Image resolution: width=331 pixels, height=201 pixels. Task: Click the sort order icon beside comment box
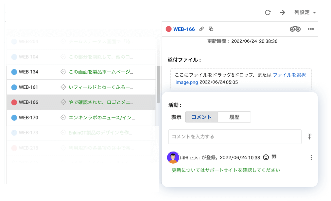pos(309,137)
